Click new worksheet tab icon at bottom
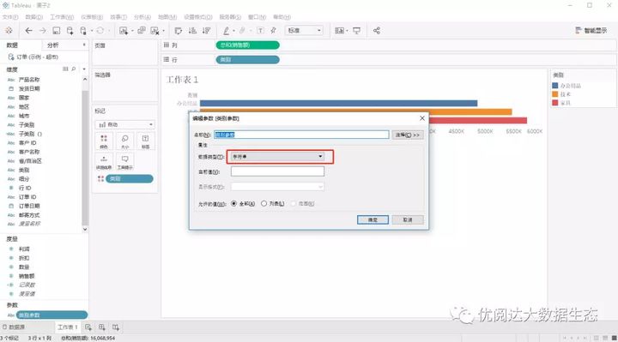618x342 pixels. [x=88, y=327]
